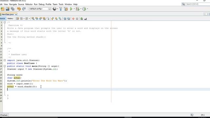
Task: Build project with the hammer icon
Action: click(x=61, y=9)
